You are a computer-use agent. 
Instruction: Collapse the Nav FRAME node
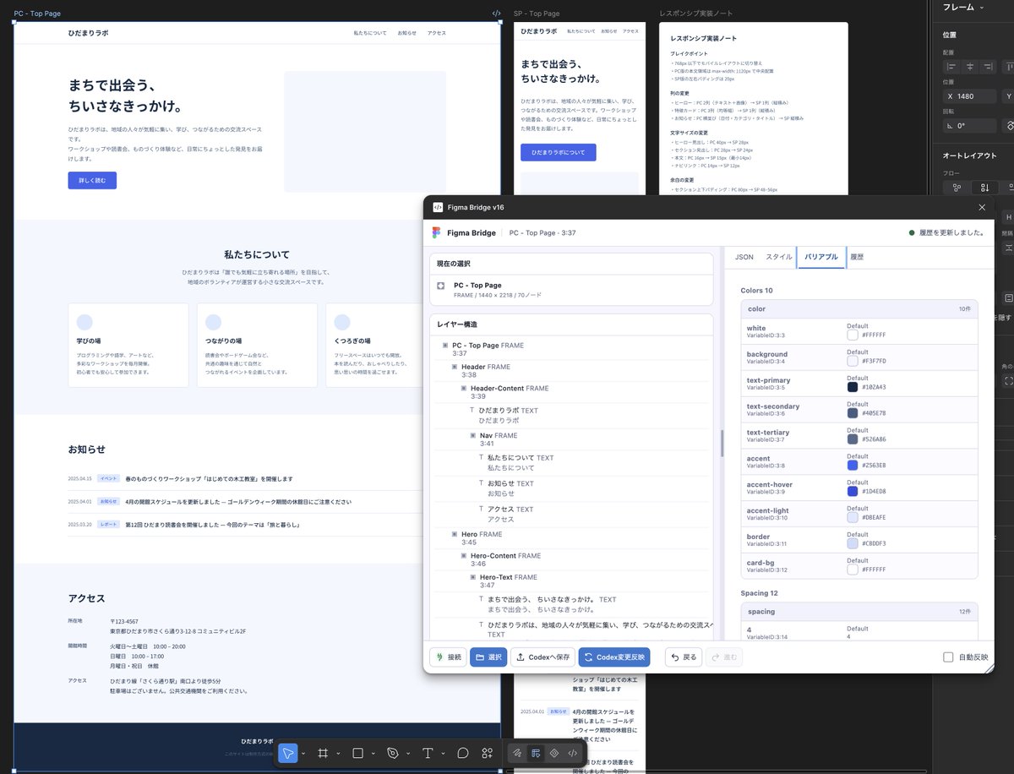(x=472, y=435)
